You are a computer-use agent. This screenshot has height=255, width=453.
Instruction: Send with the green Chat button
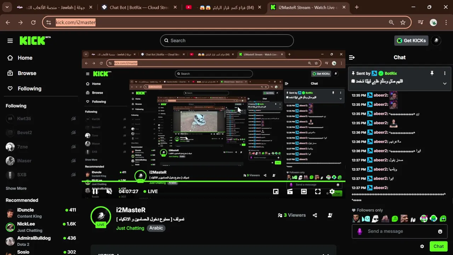[438, 246]
